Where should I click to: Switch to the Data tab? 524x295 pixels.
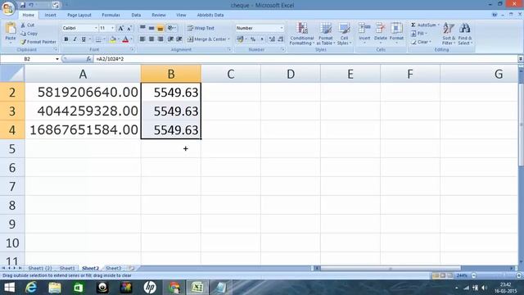pos(136,15)
